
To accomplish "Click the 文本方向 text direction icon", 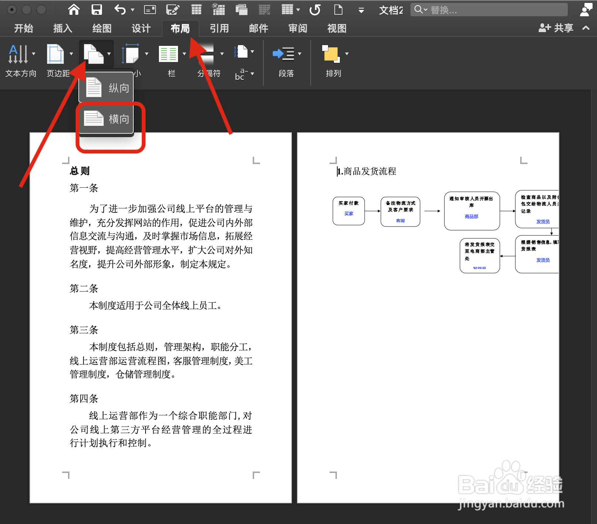I will [x=18, y=54].
